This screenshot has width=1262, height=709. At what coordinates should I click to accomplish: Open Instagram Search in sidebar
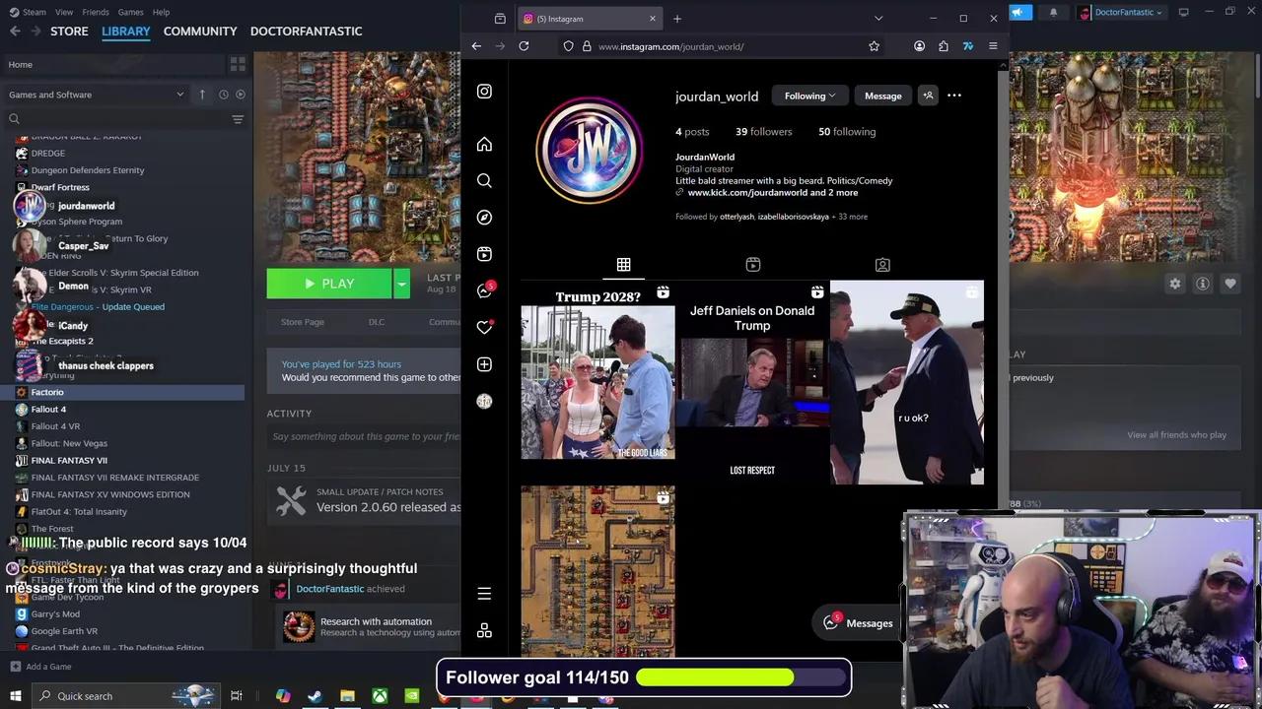[484, 181]
